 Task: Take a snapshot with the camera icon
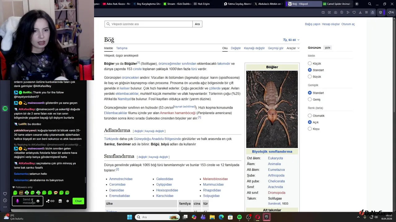coord(336,12)
